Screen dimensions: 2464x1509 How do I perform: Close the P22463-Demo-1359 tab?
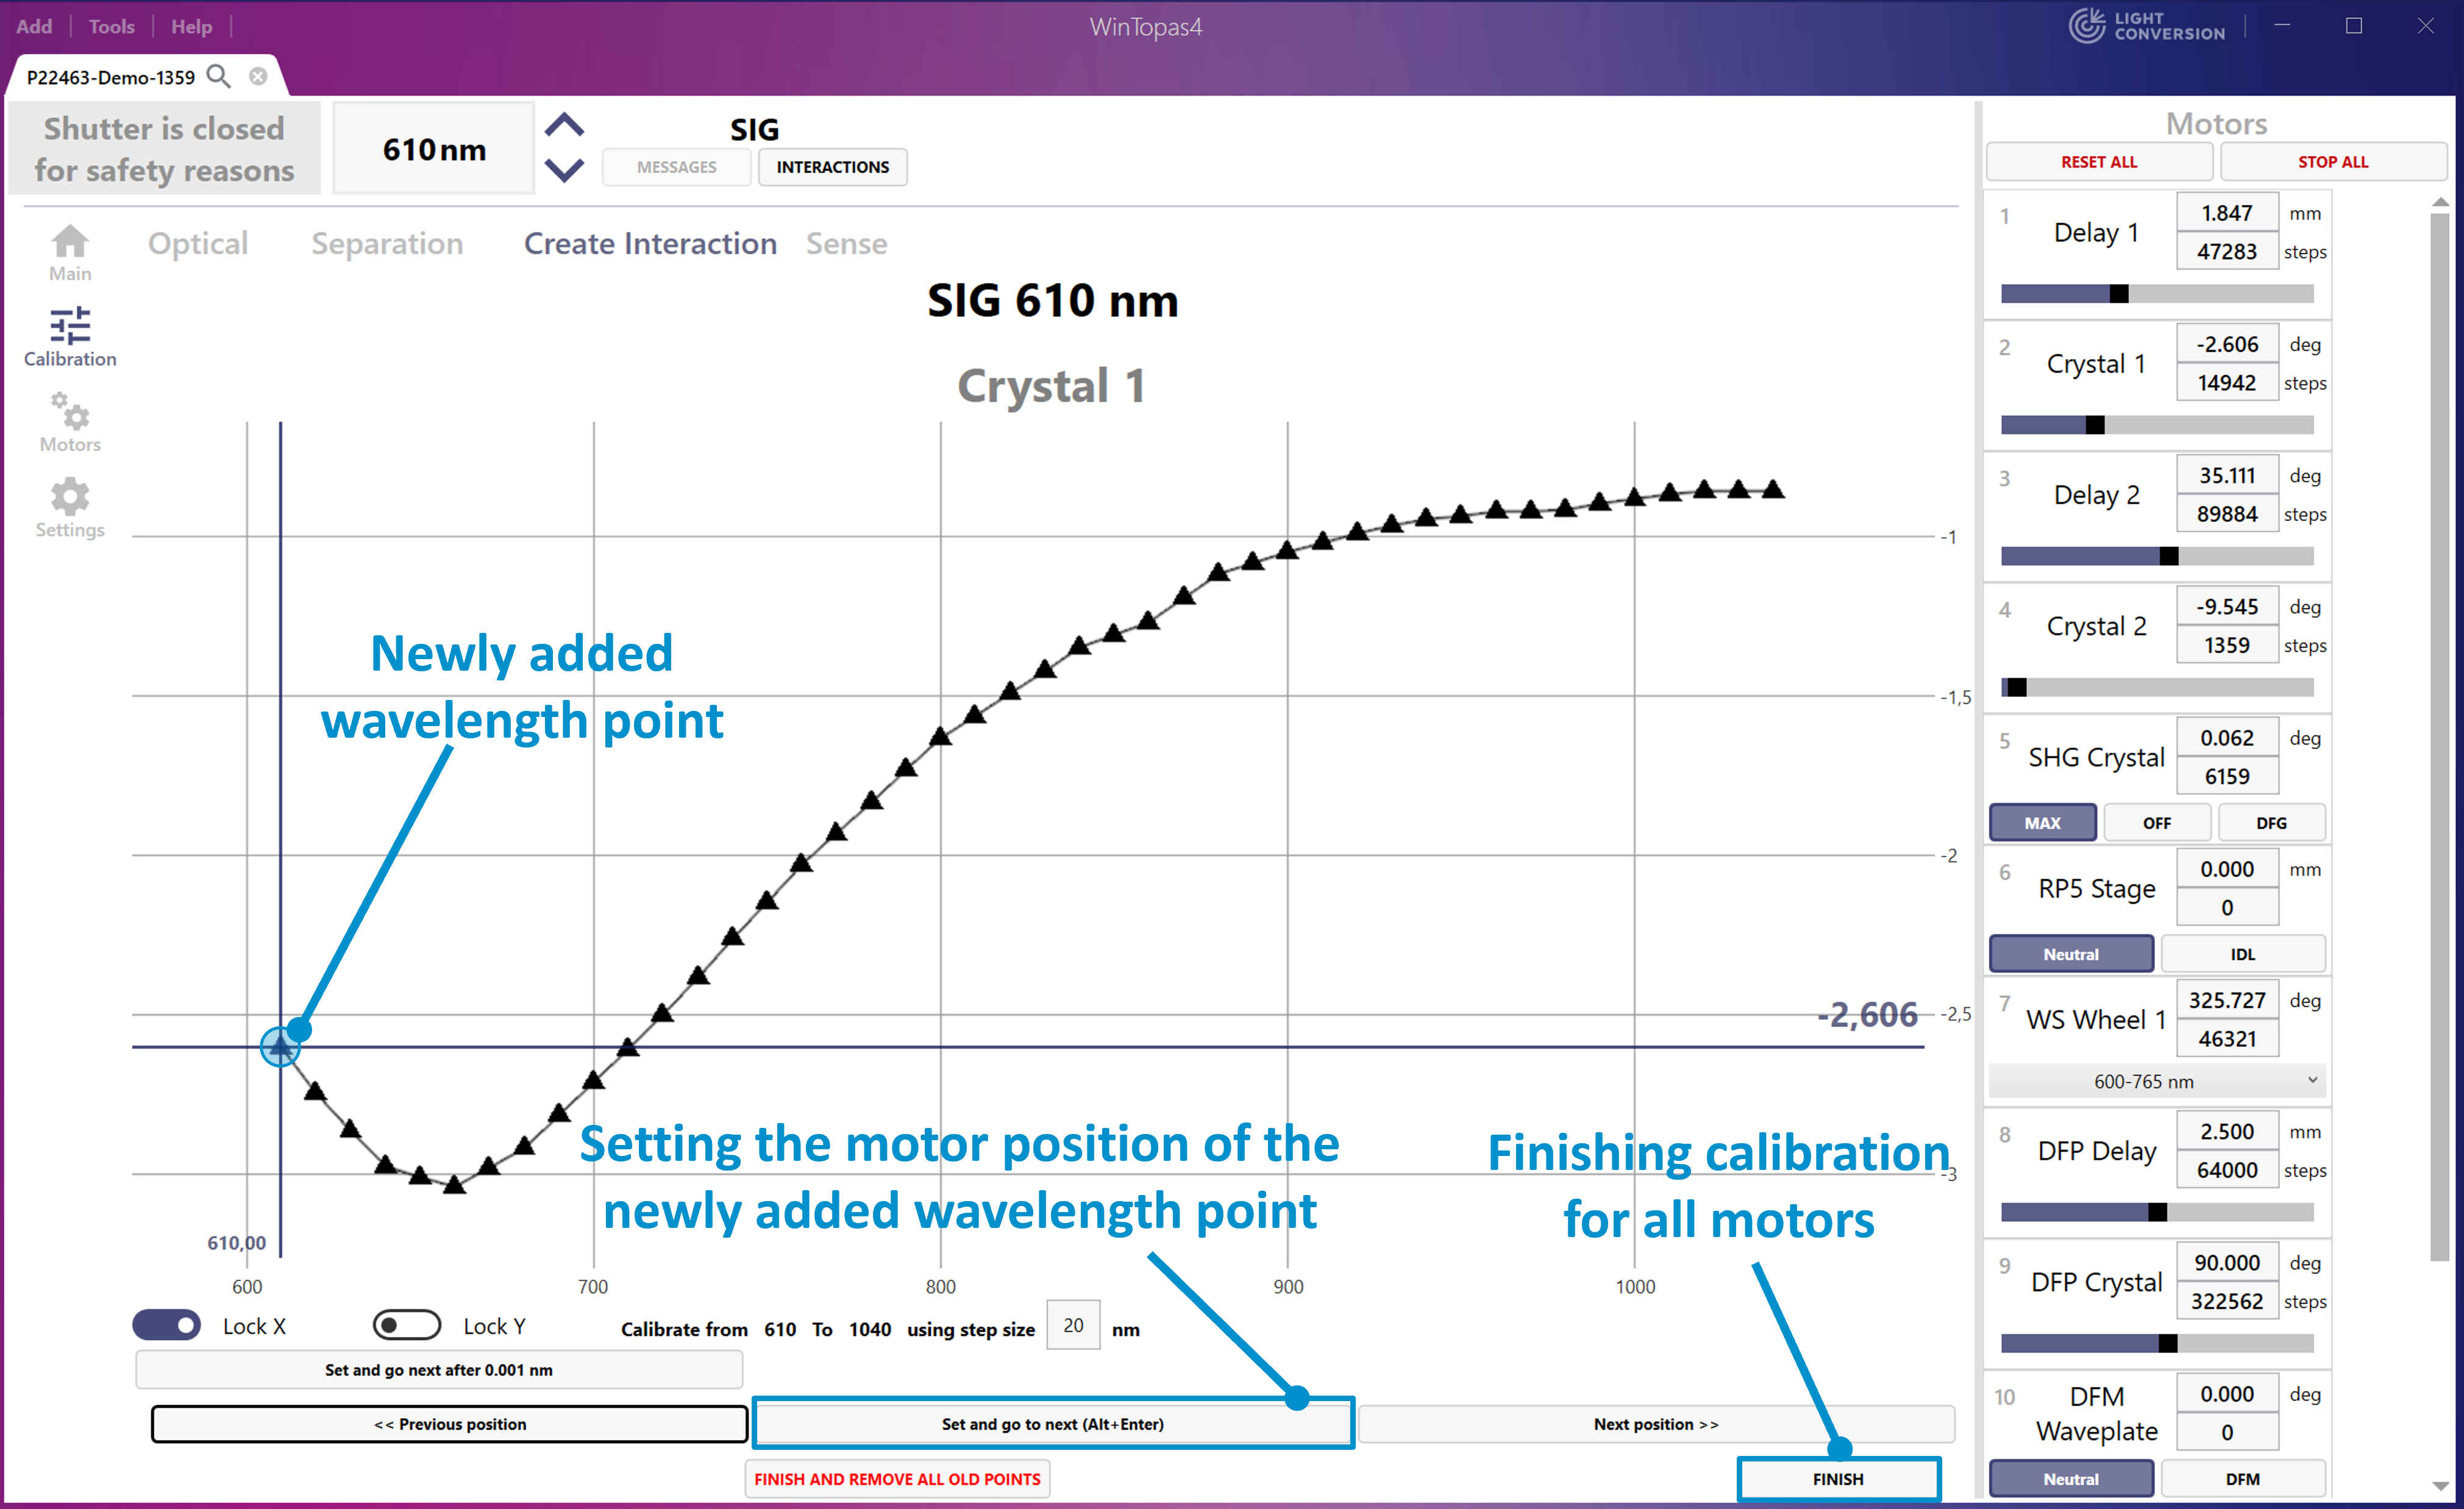(x=258, y=76)
